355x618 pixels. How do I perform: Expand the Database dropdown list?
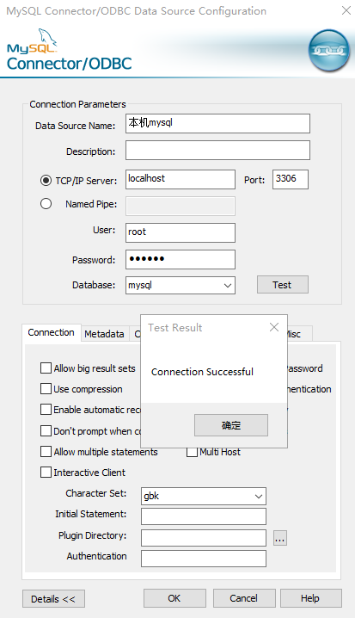click(228, 286)
